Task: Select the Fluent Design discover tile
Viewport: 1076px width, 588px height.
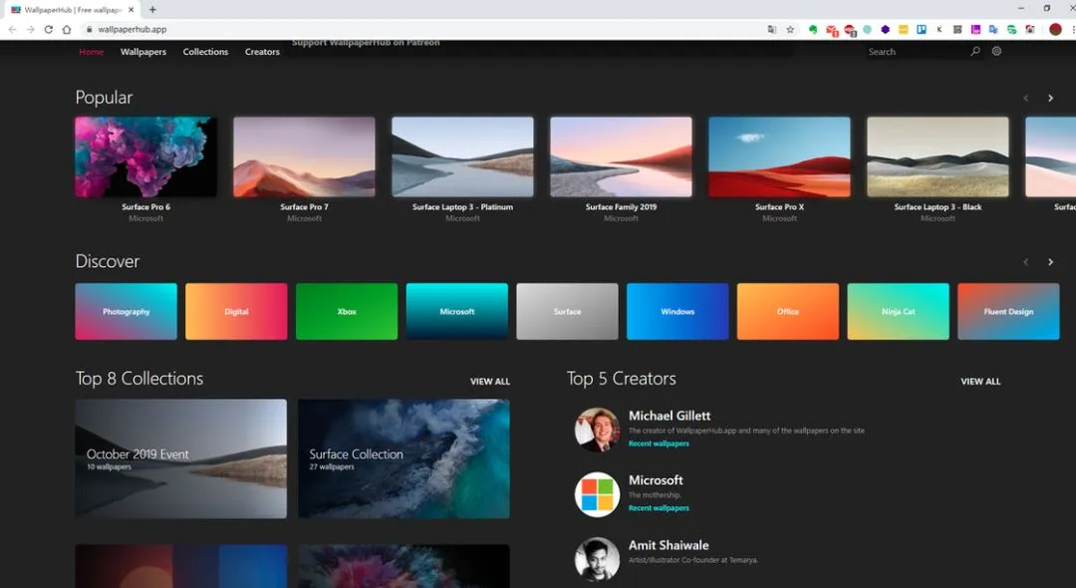Action: point(1008,312)
